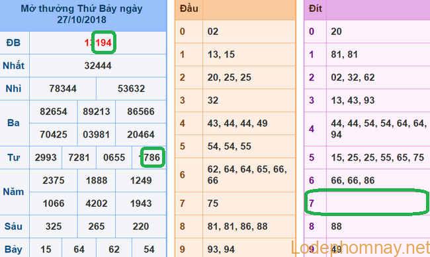The image size is (430, 257).
Task: Click the Đầu column header
Action: pyautogui.click(x=189, y=9)
